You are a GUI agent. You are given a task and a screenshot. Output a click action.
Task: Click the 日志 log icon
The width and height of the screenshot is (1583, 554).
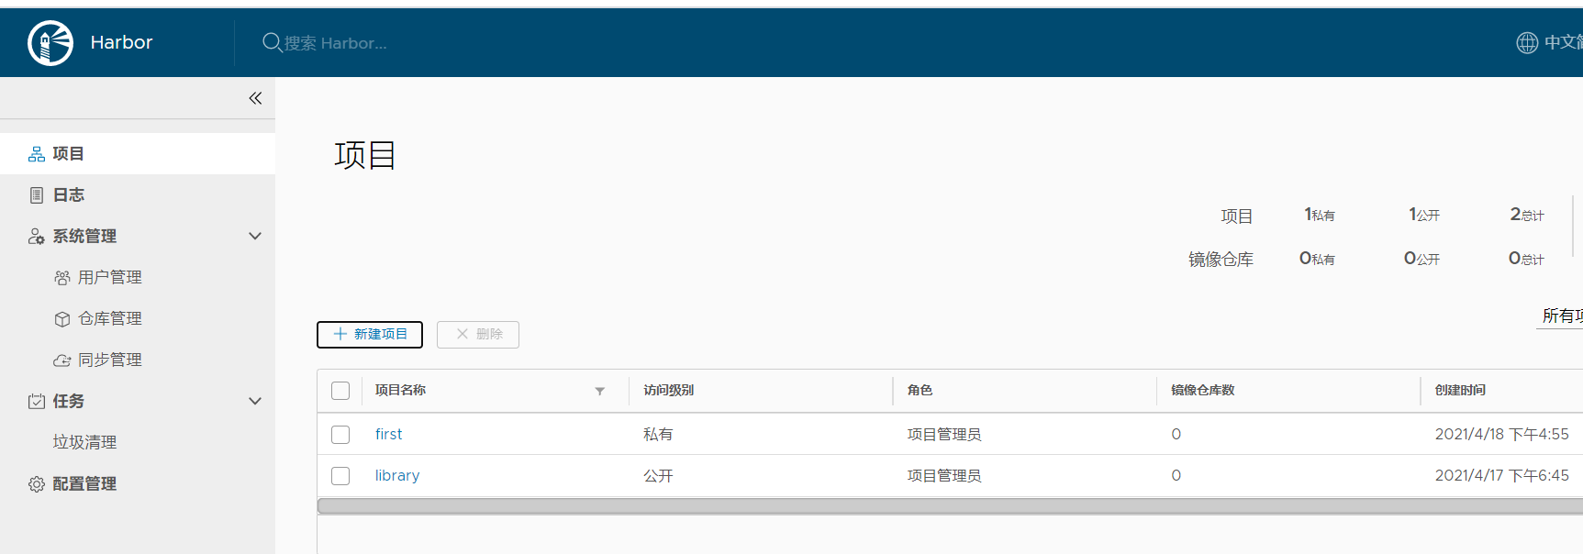(37, 195)
